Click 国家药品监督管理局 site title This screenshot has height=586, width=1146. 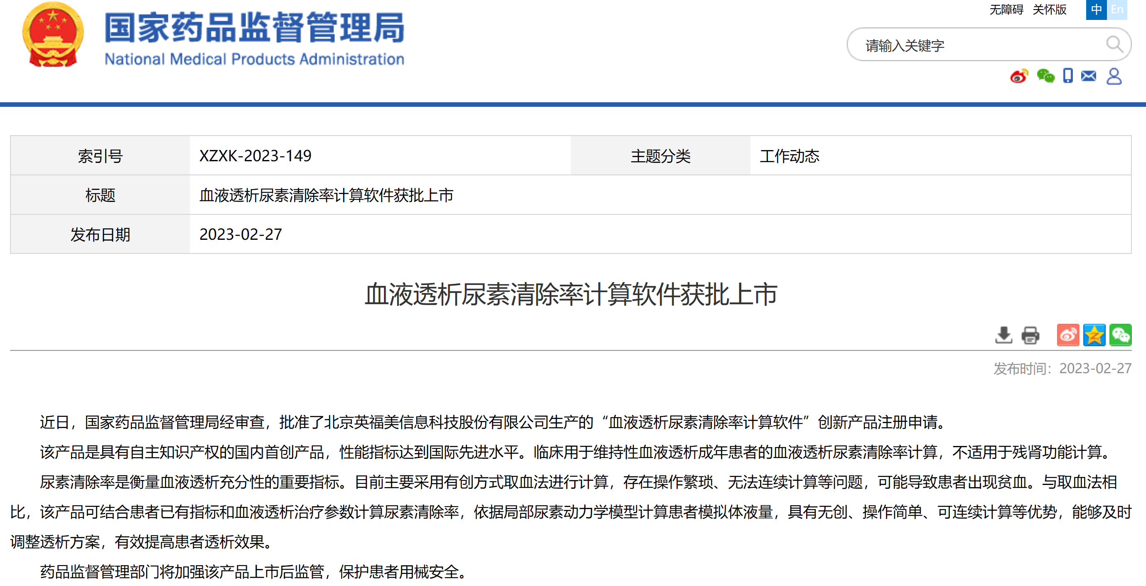pyautogui.click(x=254, y=28)
